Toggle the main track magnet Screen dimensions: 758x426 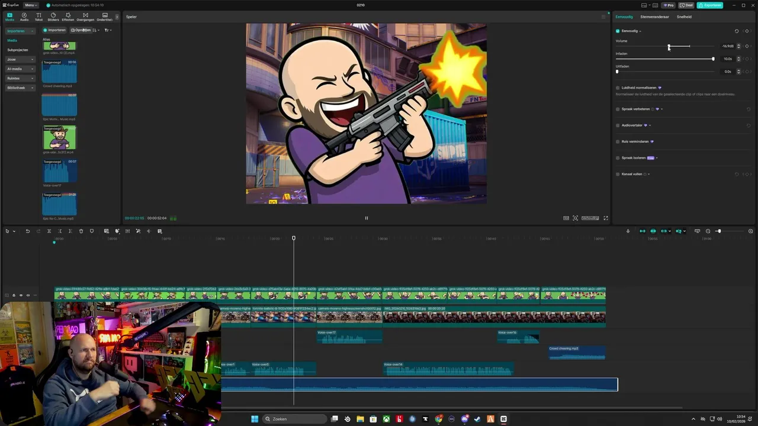click(x=642, y=231)
